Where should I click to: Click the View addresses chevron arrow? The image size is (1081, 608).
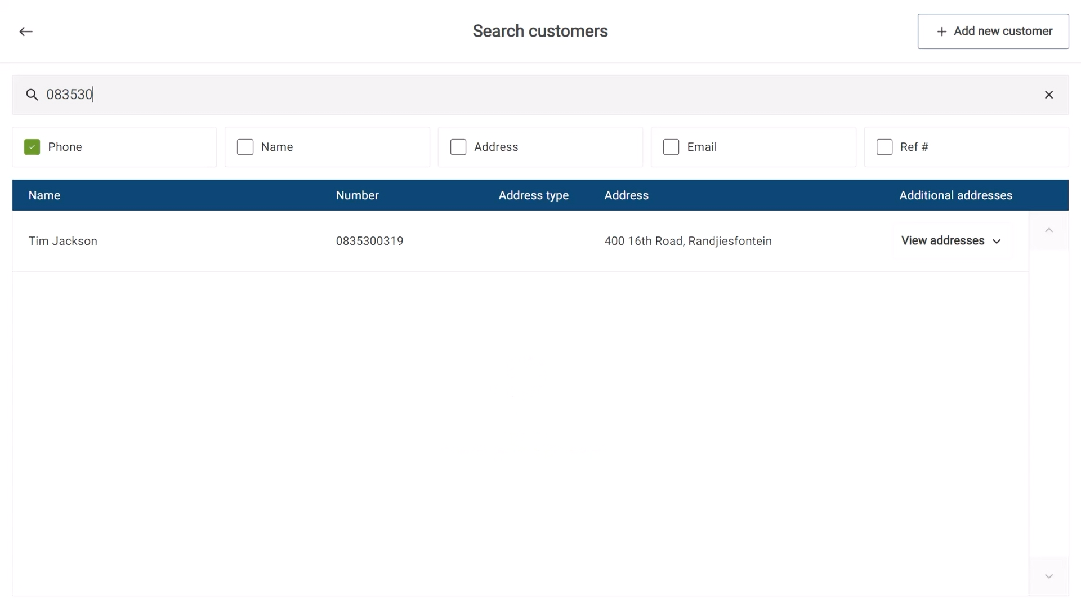[997, 242]
